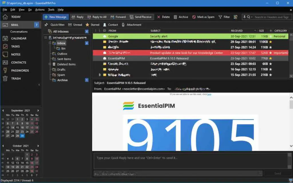This screenshot has height=183, width=293.
Task: Go to next month from October 2021
Action: 38,146
